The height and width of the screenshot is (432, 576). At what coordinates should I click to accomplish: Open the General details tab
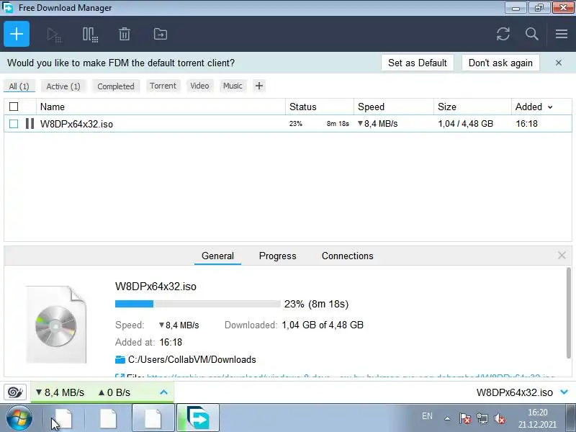tap(217, 256)
